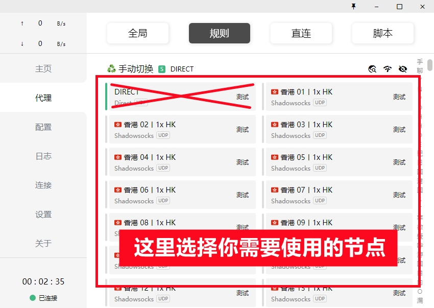Click the vertical scrollbar thumb
Screen dimensions: 434x308
point(430,66)
